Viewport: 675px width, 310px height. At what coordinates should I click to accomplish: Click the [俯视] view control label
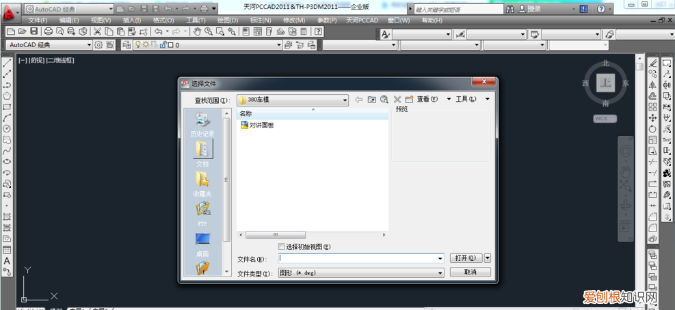(x=37, y=61)
